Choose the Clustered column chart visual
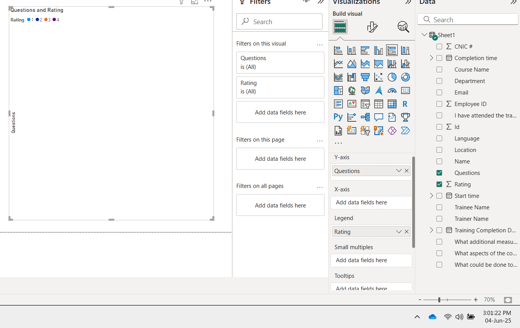This screenshot has height=328, width=520. [378, 50]
